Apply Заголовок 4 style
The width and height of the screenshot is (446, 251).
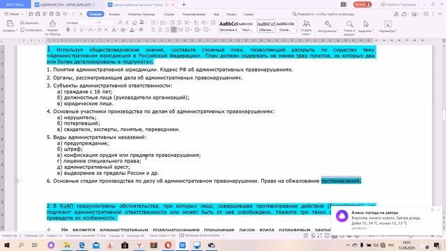pos(228,26)
